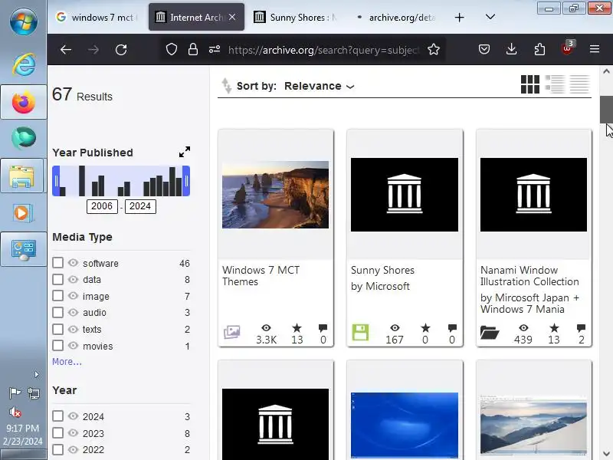Open the Firefox downloads panel
Image resolution: width=613 pixels, height=460 pixels.
pos(511,49)
